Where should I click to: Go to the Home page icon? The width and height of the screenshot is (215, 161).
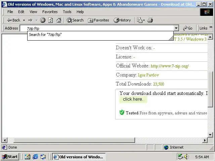tap(59, 20)
